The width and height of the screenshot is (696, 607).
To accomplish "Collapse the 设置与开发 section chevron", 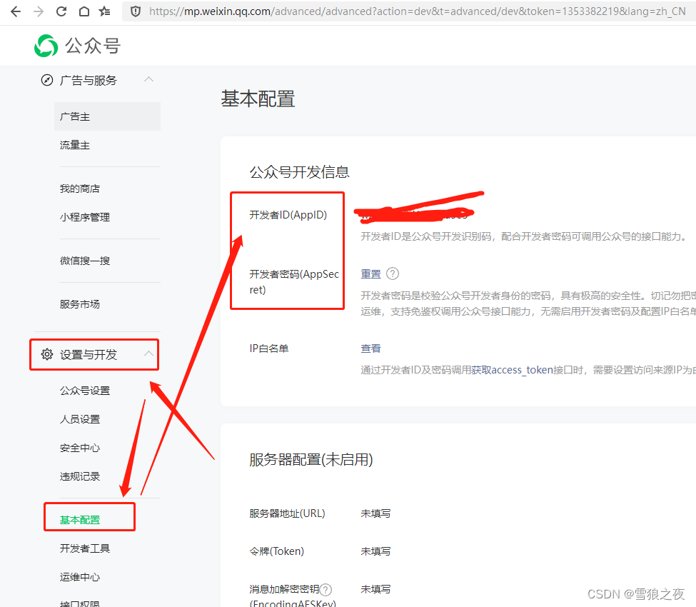I will [x=148, y=354].
